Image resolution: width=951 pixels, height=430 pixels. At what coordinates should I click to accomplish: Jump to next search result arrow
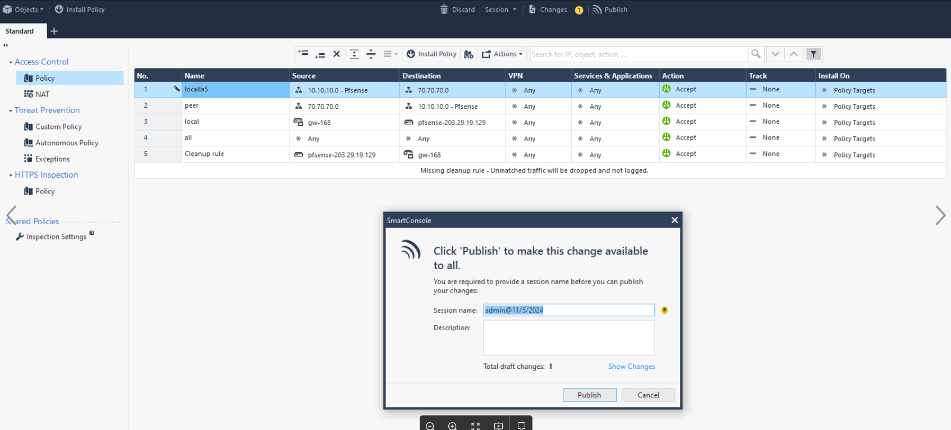775,54
